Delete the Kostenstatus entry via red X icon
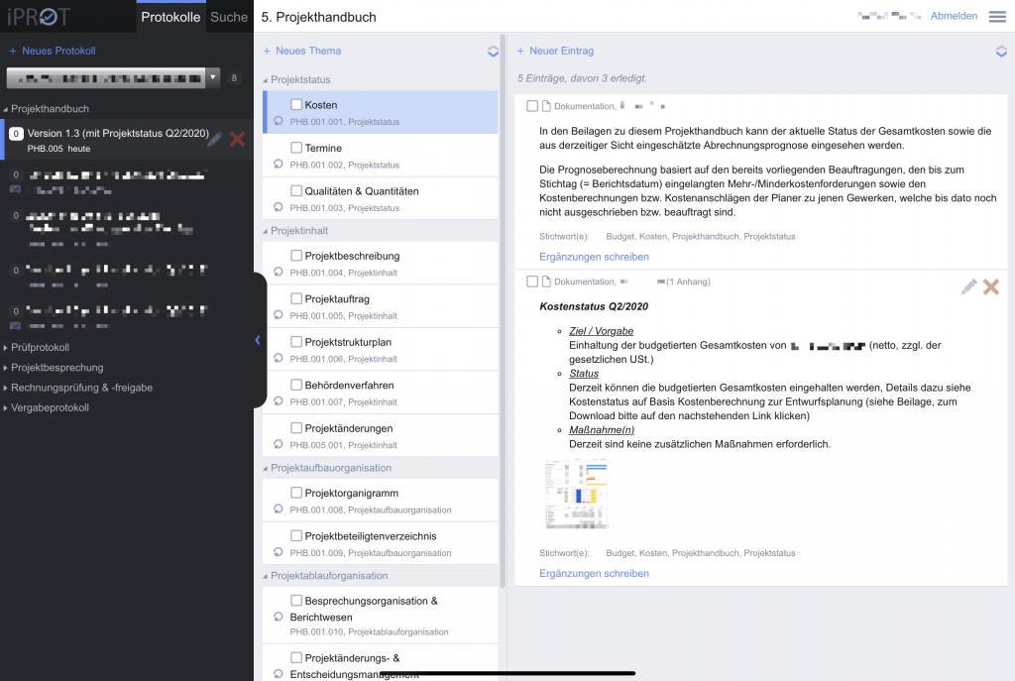This screenshot has height=681, width=1015. point(991,286)
